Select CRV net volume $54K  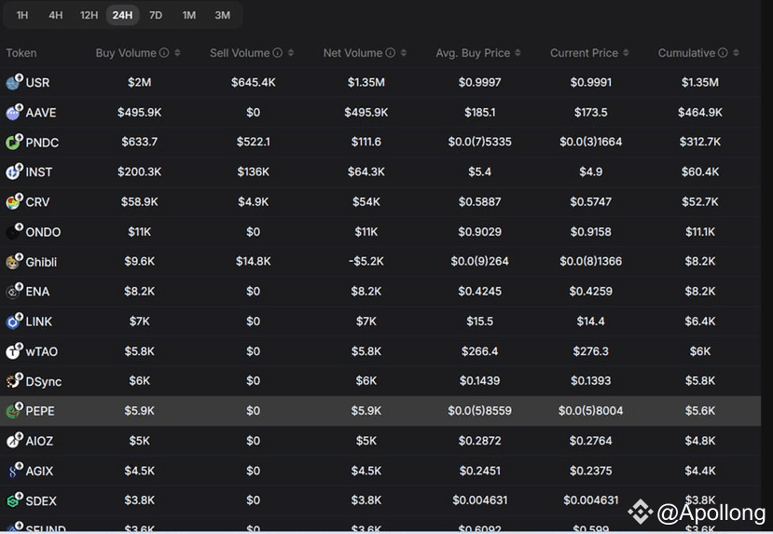pyautogui.click(x=366, y=201)
